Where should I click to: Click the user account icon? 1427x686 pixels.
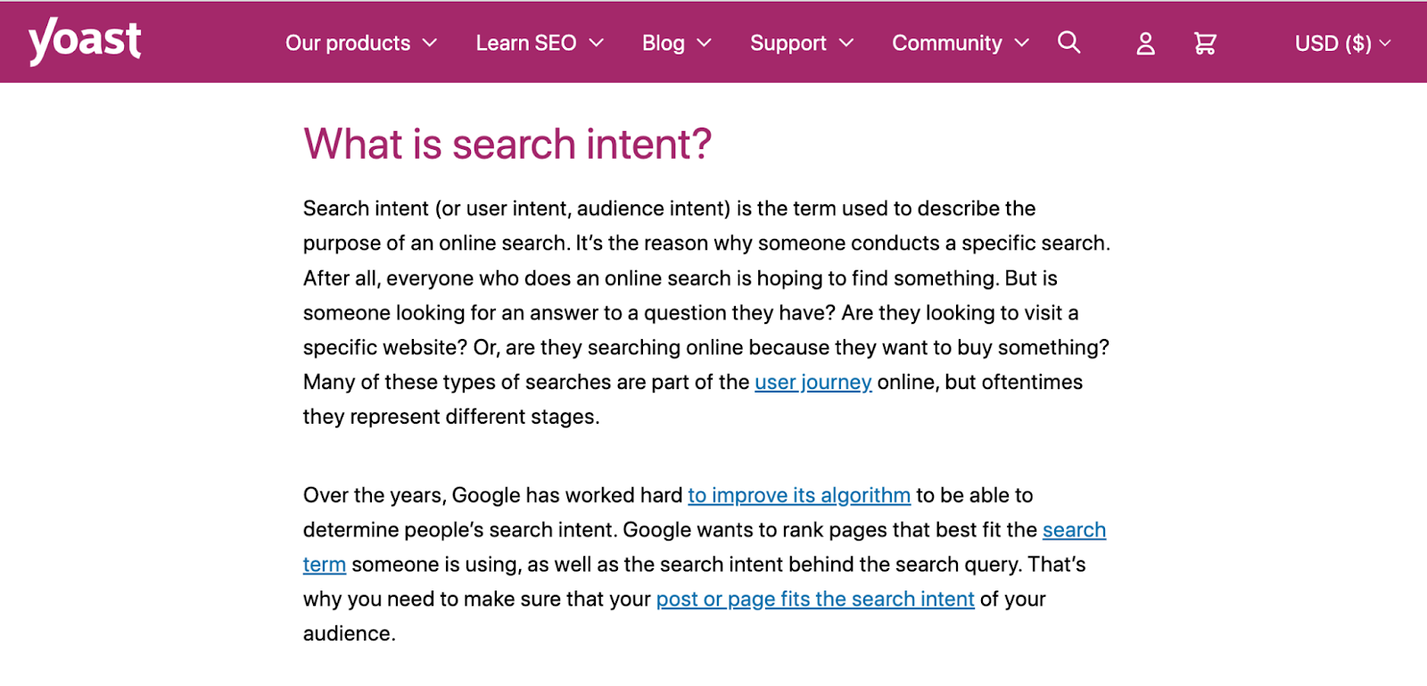pyautogui.click(x=1145, y=44)
